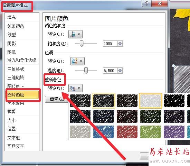
Task: Open the color tone 预设(E) dropdown
Action: tap(77, 61)
